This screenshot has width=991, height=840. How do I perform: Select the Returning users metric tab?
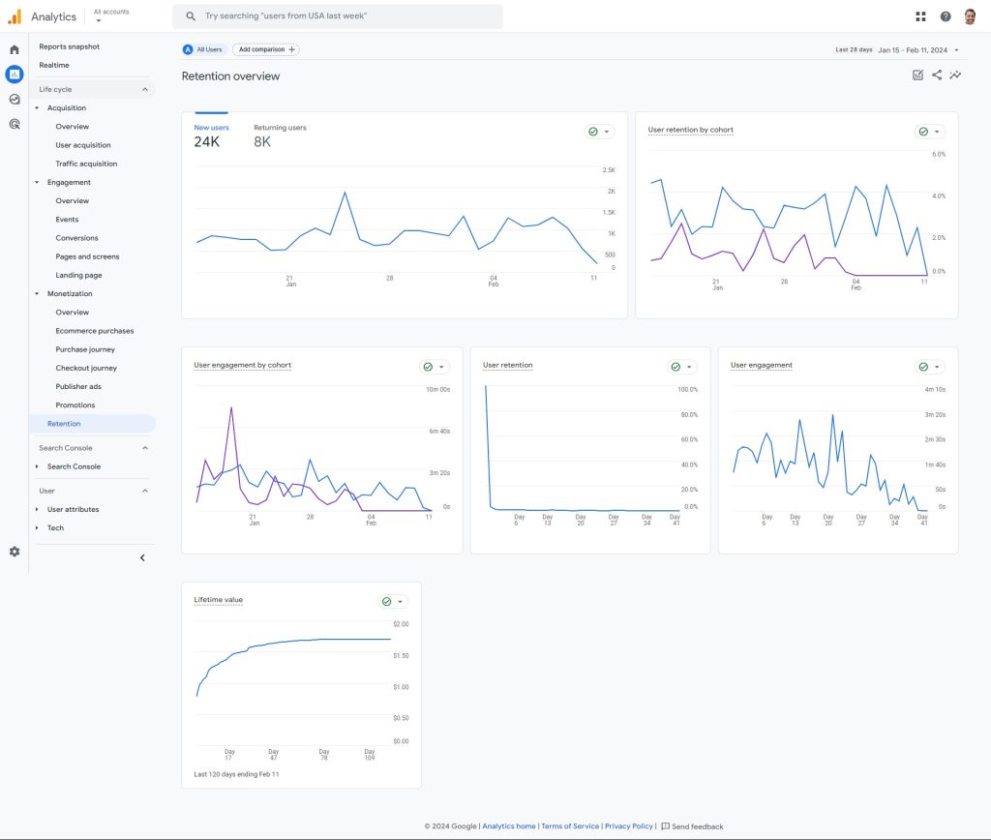coord(280,135)
